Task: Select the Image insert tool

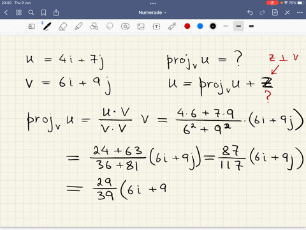Action: [141, 26]
